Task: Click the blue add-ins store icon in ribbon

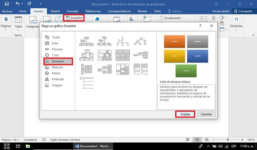Action: pos(97,19)
